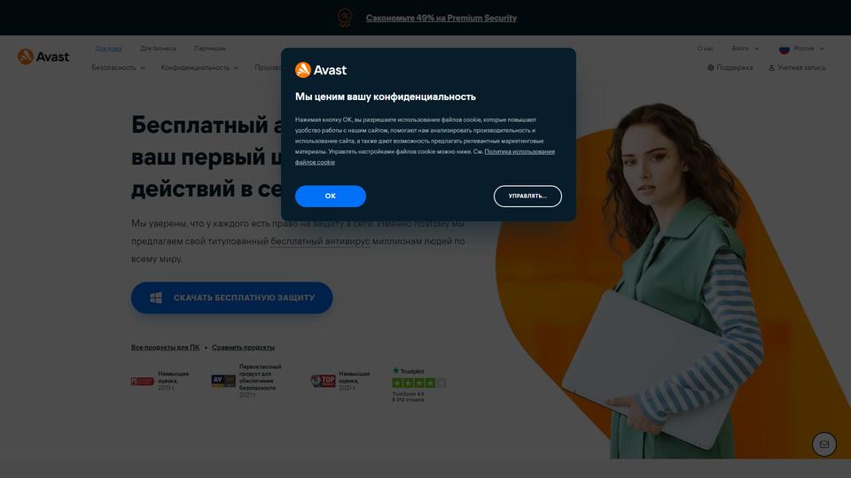The image size is (851, 478).
Task: Click the discount badge icon in top banner
Action: click(x=345, y=18)
